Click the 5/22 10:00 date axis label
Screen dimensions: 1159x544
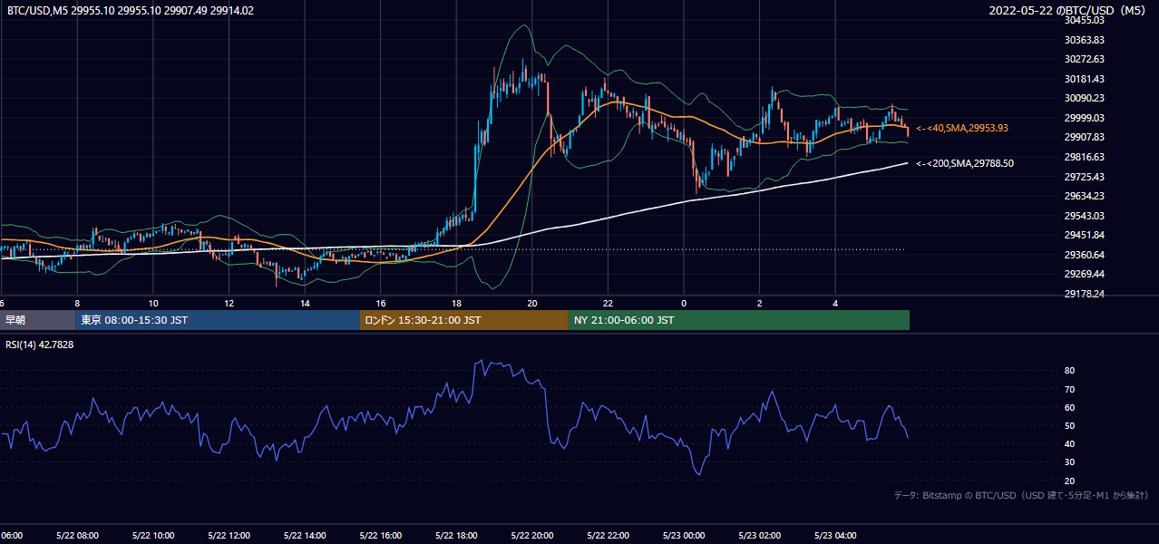pyautogui.click(x=153, y=536)
